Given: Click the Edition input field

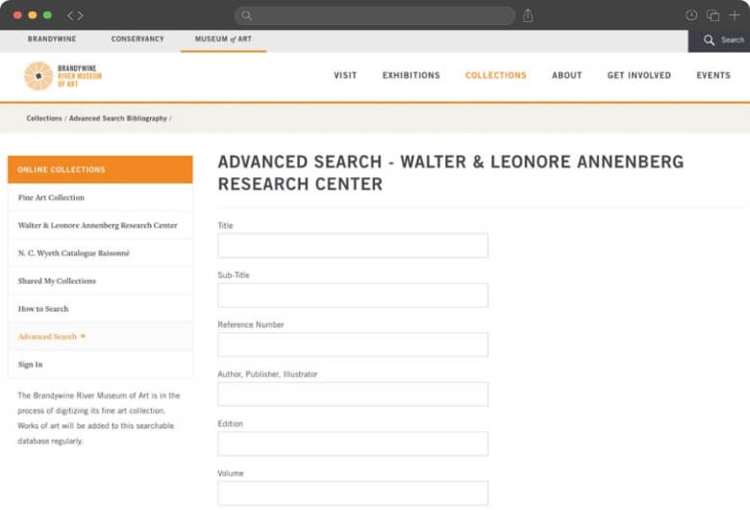Looking at the screenshot, I should tap(353, 444).
